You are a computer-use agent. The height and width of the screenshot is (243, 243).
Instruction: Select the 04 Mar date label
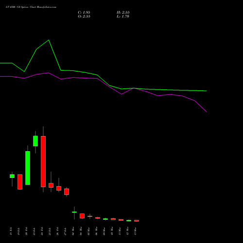tap(81, 231)
